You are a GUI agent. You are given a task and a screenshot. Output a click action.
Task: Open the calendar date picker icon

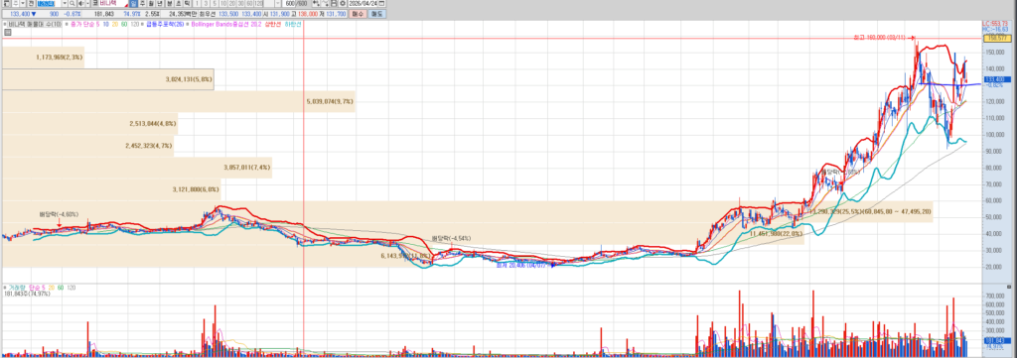click(x=381, y=3)
